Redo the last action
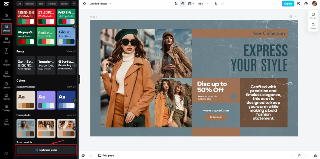Screen dimensions: 320x159 pos(223,4)
